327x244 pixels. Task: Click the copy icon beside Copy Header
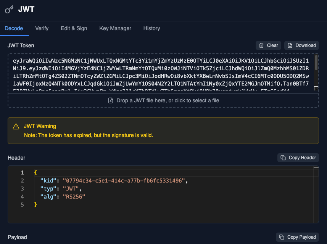(283, 158)
